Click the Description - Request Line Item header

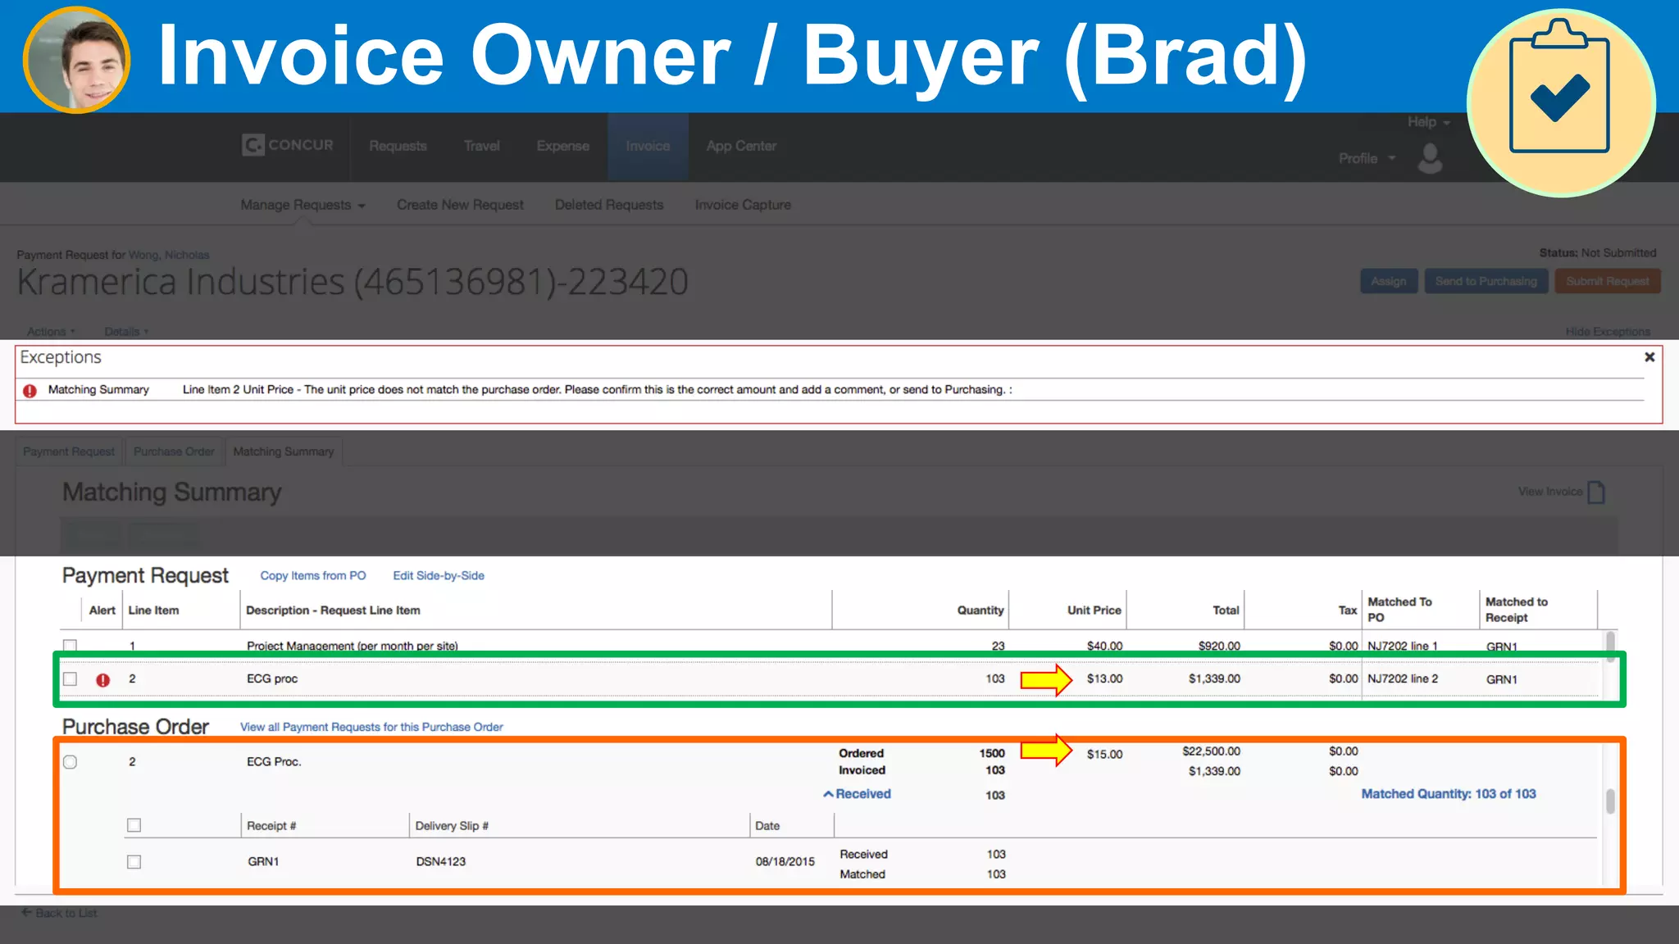point(333,610)
